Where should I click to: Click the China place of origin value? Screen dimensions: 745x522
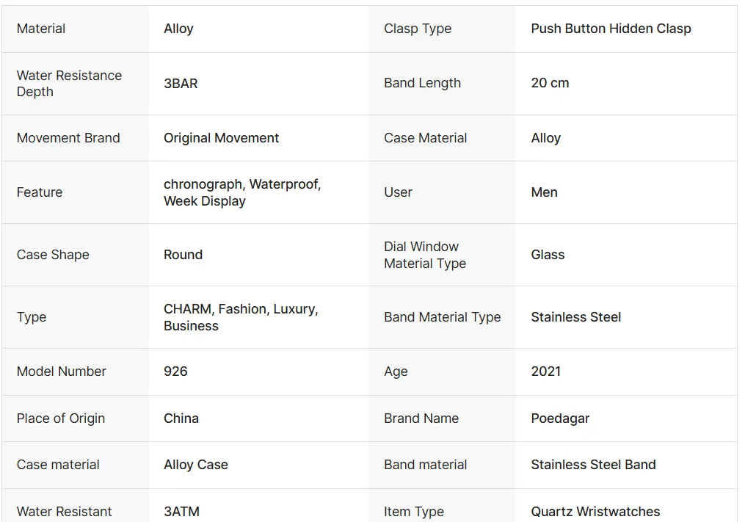click(181, 418)
